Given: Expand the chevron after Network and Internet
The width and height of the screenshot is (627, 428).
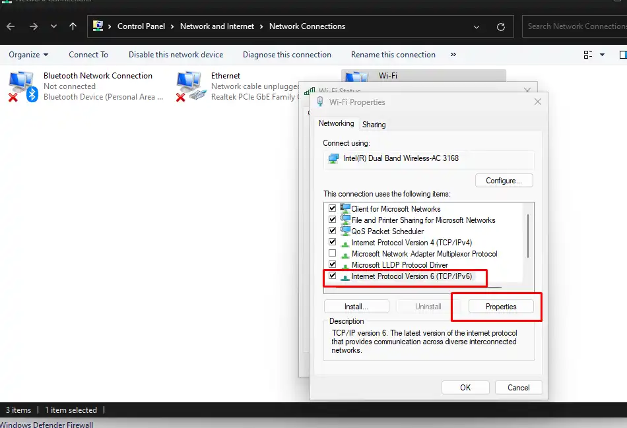Looking at the screenshot, I should pos(261,27).
